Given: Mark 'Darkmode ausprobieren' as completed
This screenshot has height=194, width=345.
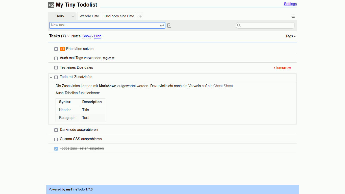Looking at the screenshot, I should tap(56, 130).
